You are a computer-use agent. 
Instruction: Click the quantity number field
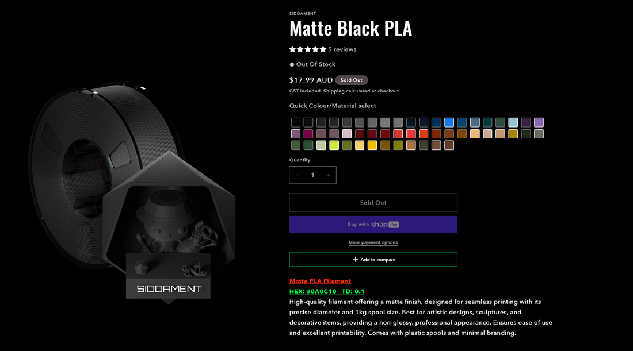point(312,175)
